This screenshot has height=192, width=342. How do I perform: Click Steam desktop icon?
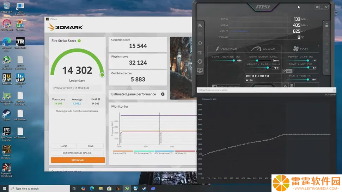tap(7, 115)
